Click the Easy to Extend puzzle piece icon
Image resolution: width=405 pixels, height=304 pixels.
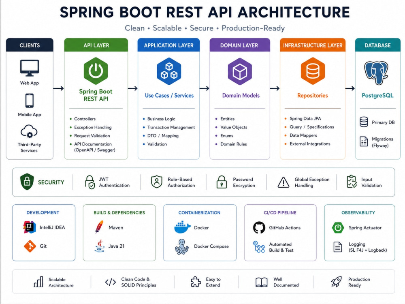196,282
